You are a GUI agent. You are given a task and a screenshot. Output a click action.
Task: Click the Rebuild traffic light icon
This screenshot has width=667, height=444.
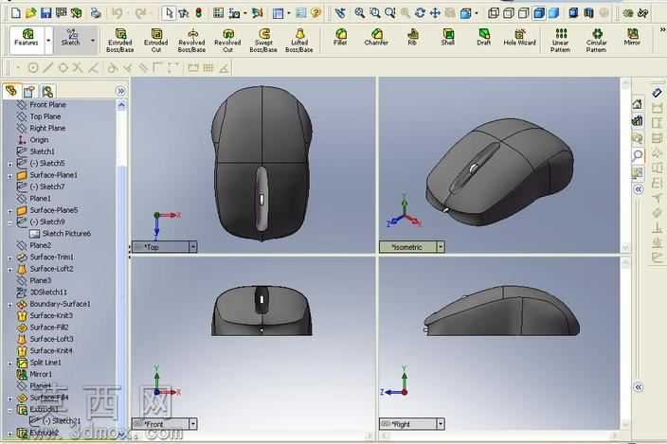tap(199, 13)
